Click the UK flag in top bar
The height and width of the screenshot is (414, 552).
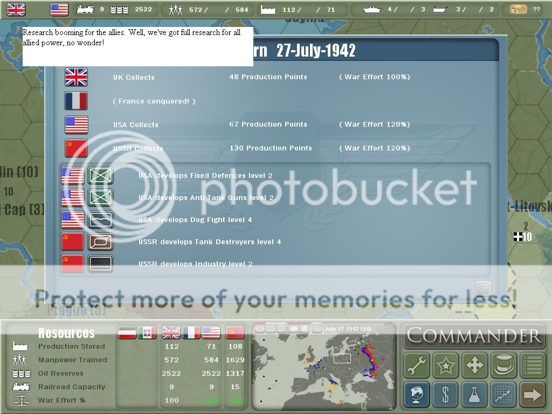[16, 9]
